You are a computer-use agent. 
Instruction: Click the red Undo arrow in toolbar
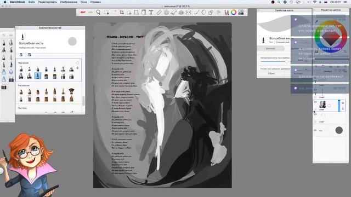(x=83, y=12)
